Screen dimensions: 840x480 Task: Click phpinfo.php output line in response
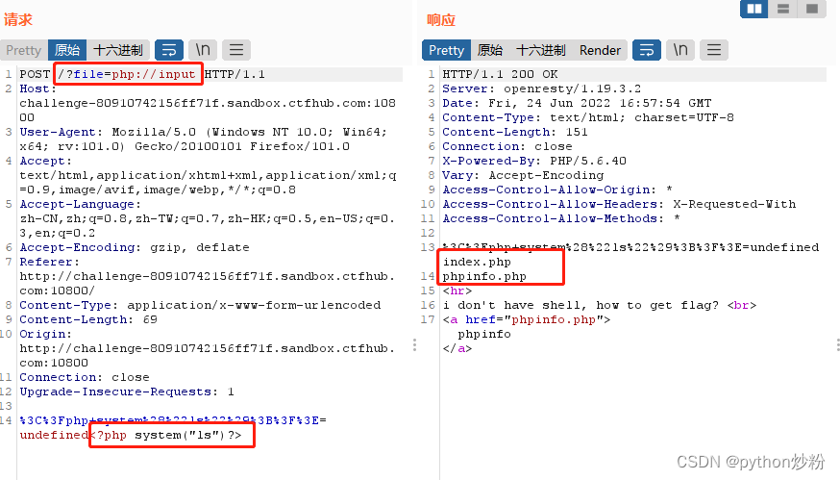click(x=484, y=277)
